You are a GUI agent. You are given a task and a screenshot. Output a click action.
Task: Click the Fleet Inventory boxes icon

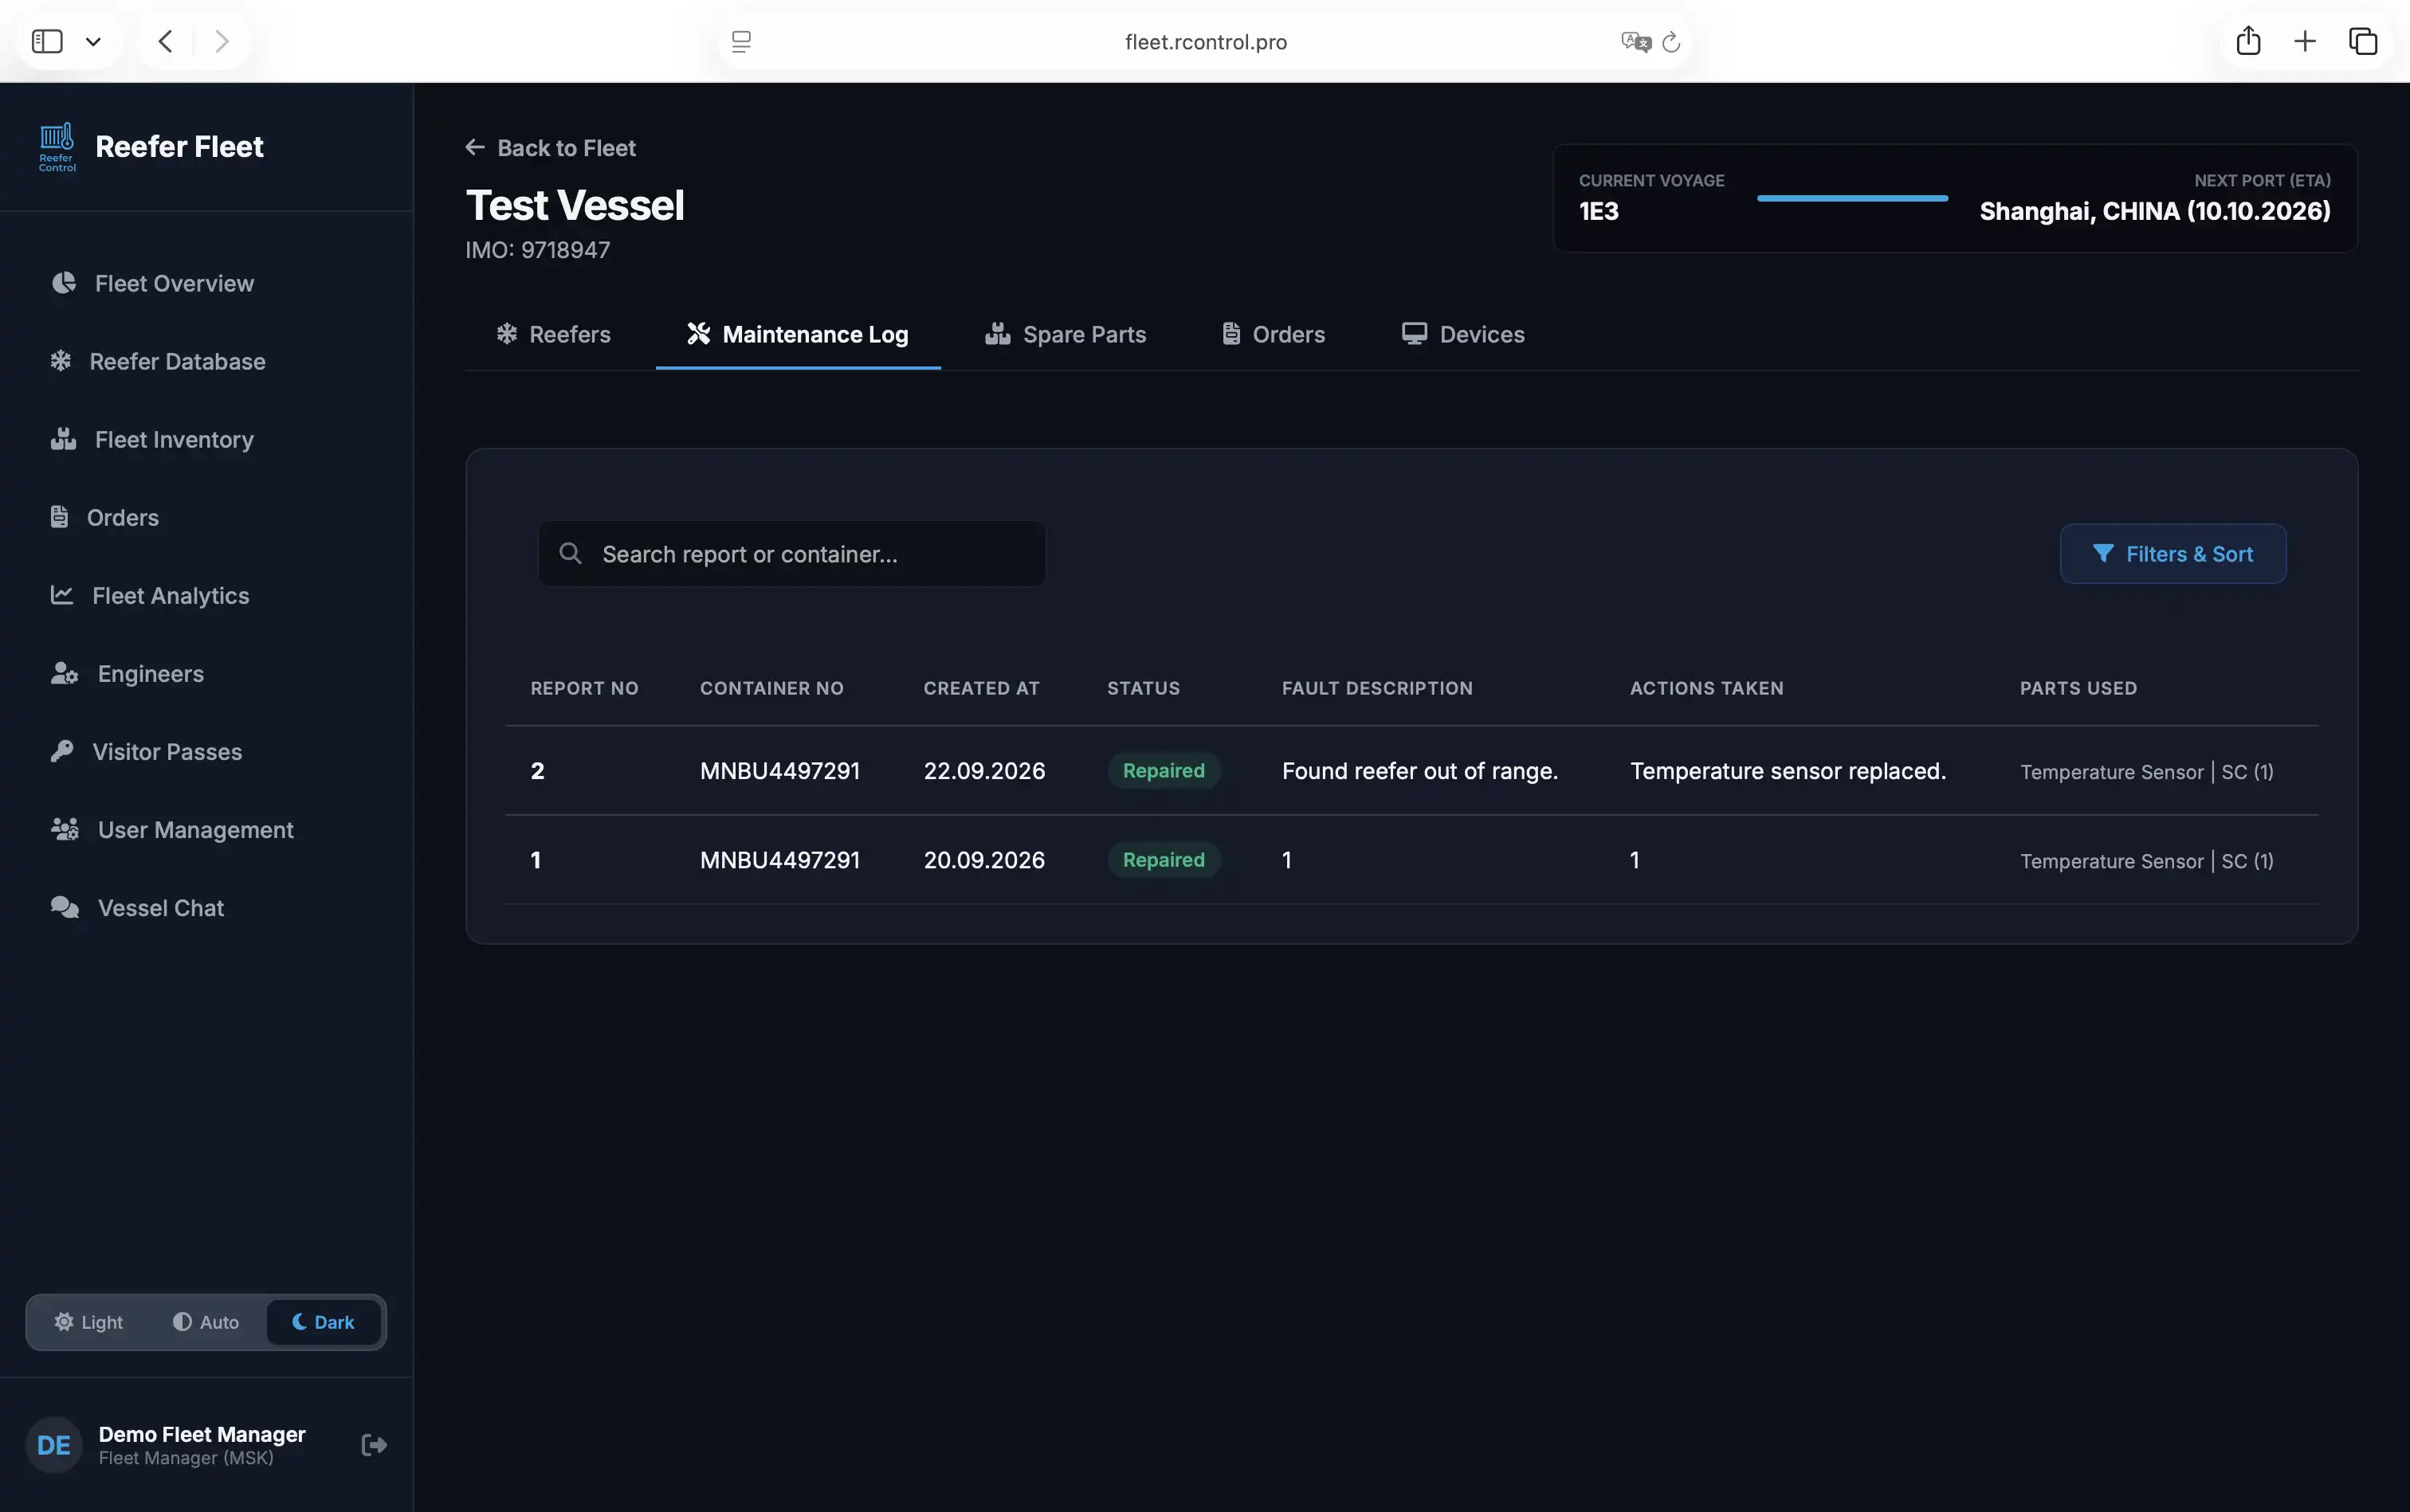[x=63, y=439]
